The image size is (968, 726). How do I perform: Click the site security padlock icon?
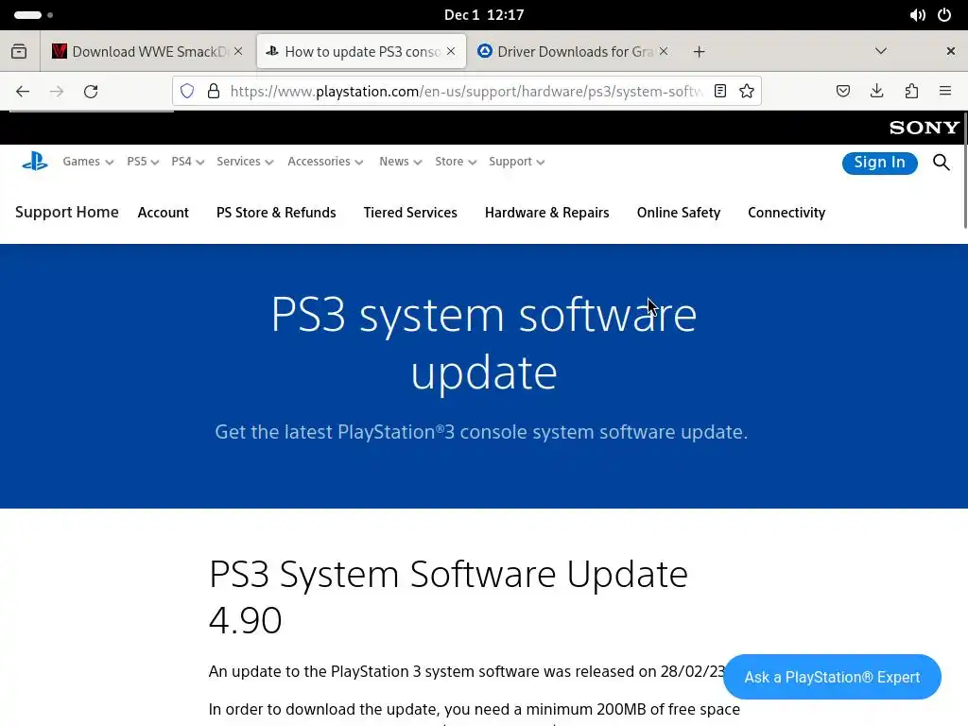click(214, 92)
